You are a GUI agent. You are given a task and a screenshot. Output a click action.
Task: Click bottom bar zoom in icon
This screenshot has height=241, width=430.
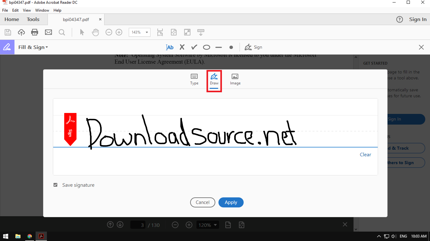coord(189,225)
